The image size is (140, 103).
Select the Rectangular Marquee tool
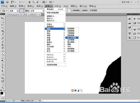(x=3, y=21)
